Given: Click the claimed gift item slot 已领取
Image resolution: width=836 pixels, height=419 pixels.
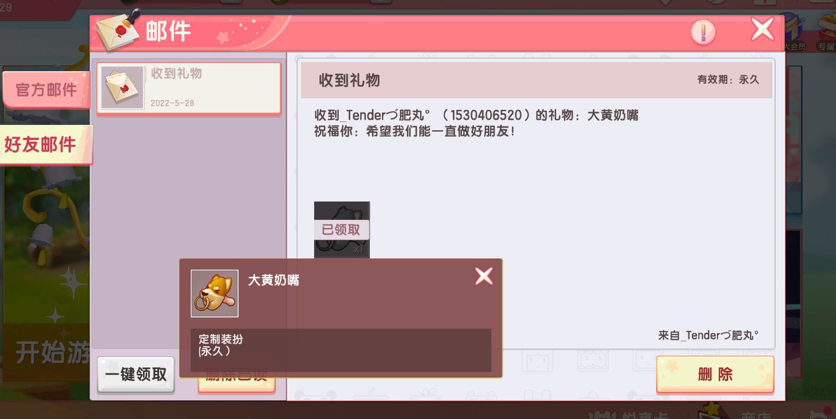Looking at the screenshot, I should pos(342,230).
